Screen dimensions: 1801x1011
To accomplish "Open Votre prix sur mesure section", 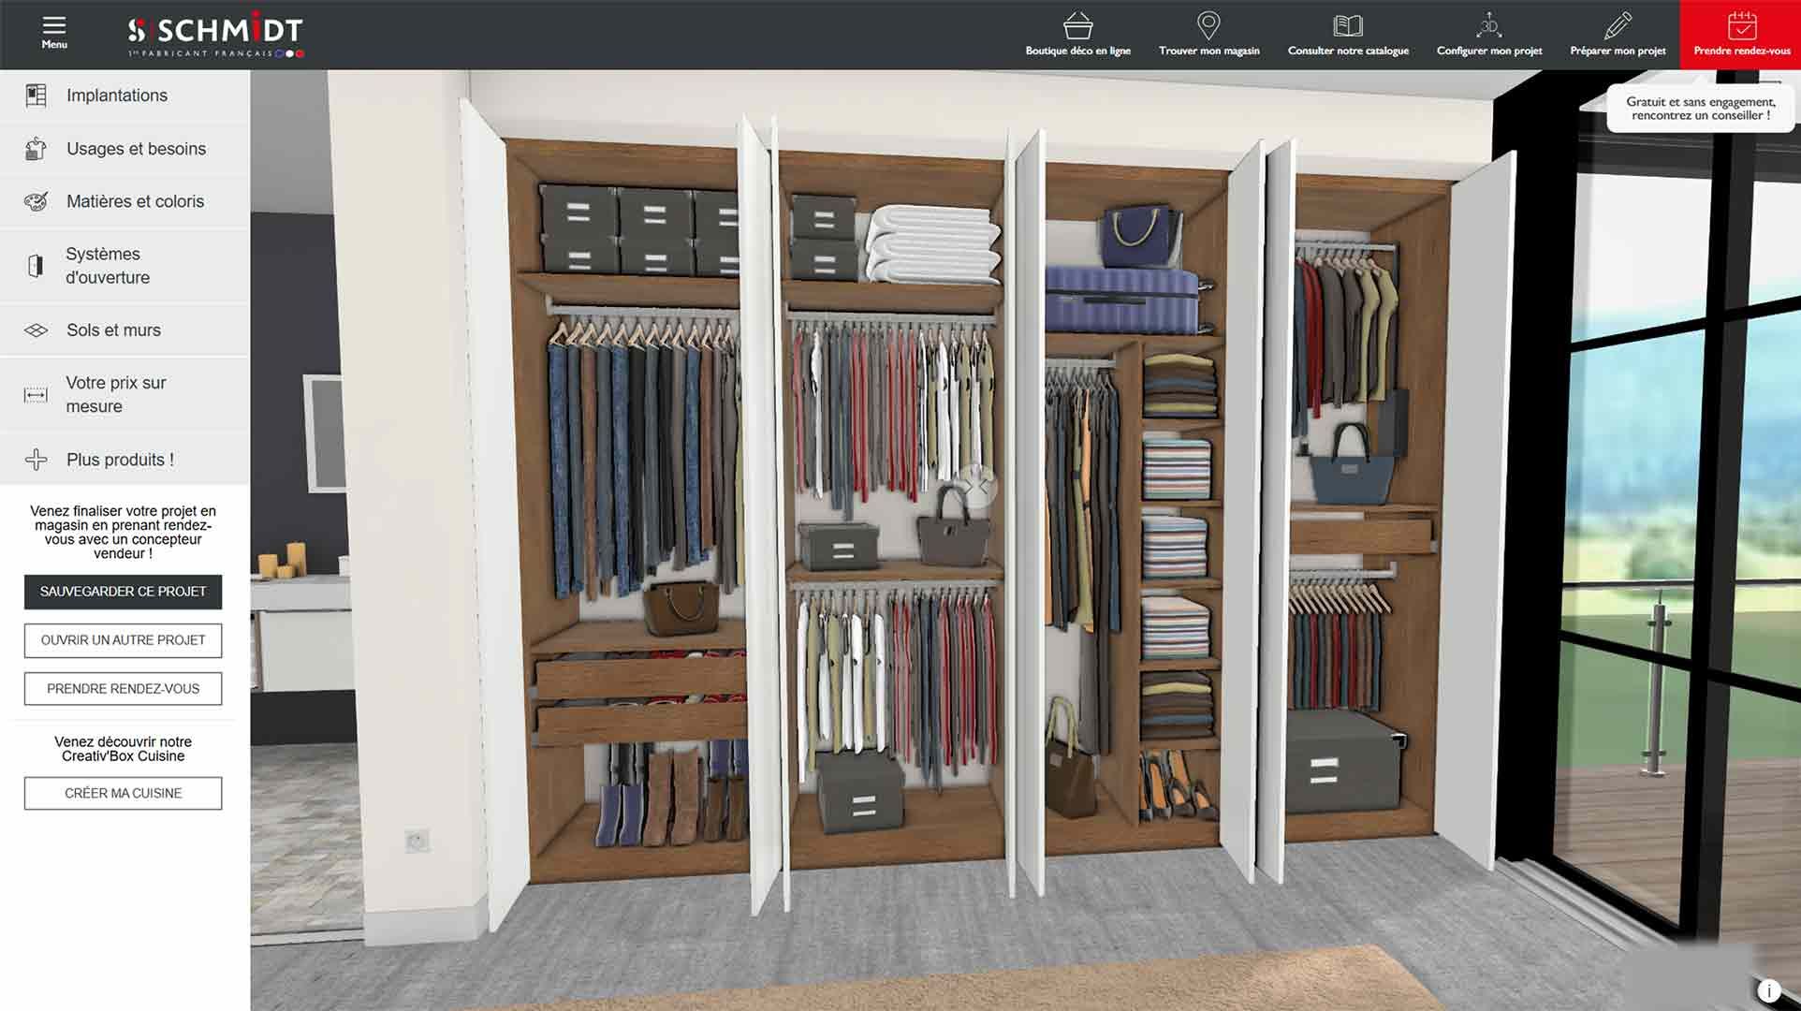I will (x=114, y=394).
